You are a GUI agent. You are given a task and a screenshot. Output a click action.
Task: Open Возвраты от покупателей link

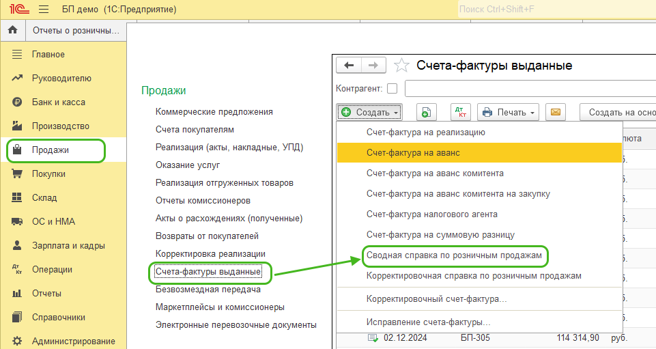[207, 236]
